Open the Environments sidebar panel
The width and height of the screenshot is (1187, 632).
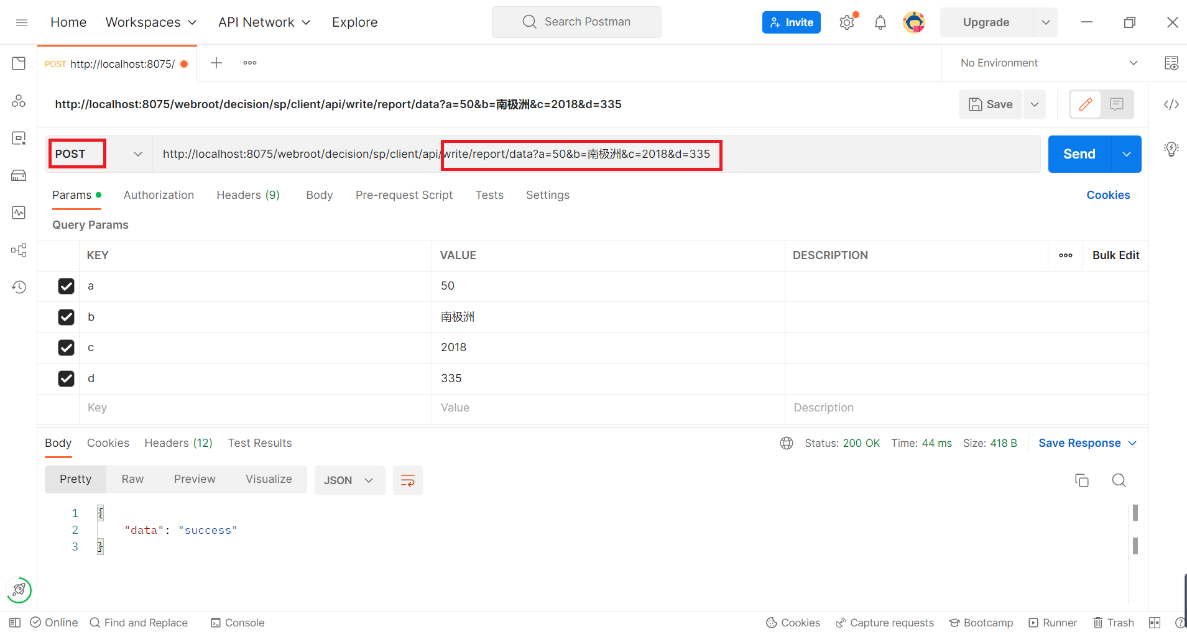click(x=19, y=138)
